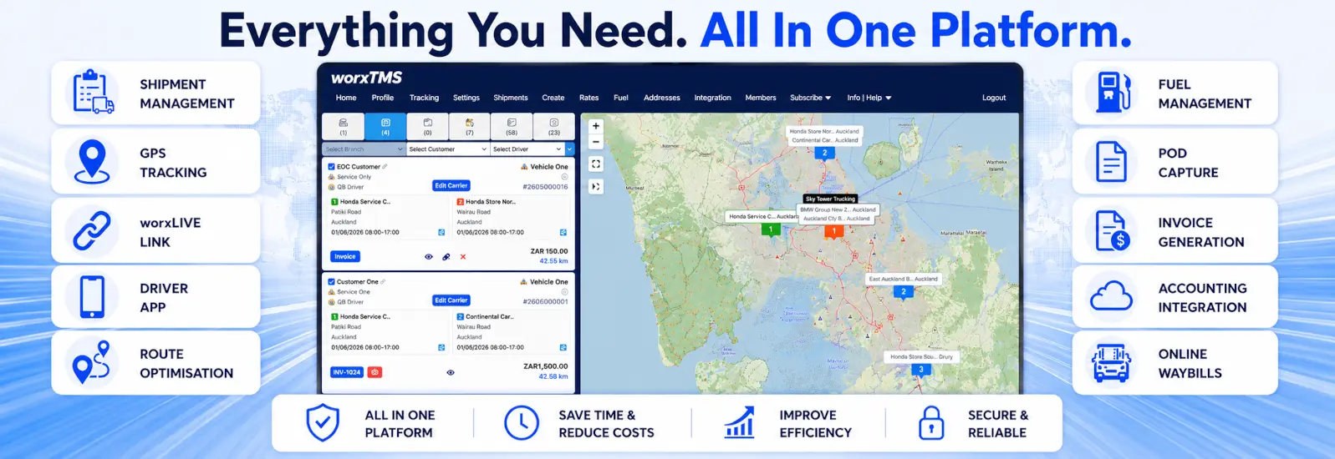The image size is (1335, 459).
Task: Click the blue Invoice button
Action: pos(345,257)
